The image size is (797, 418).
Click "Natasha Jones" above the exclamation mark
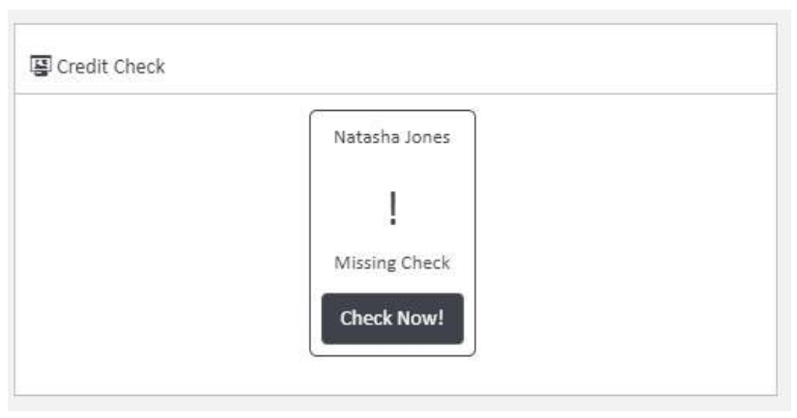(x=392, y=137)
